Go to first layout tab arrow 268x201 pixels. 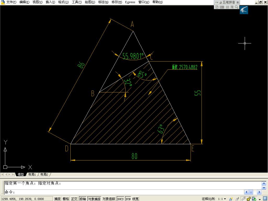pos(2,175)
